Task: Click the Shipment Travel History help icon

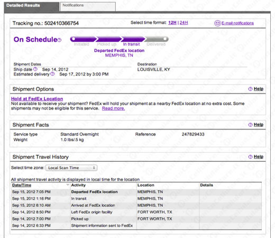Action: [250, 157]
